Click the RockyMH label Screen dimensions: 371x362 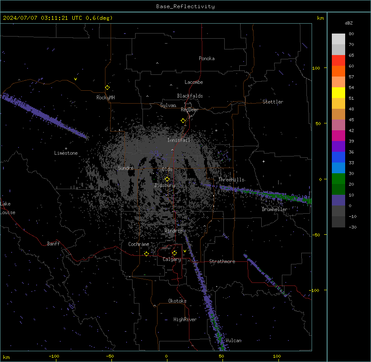click(105, 98)
